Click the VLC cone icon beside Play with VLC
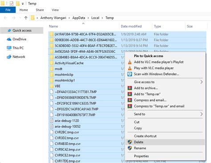Image resolution: width=211 pixels, height=163 pixels. click(x=130, y=68)
